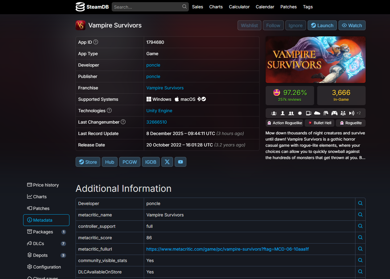
Task: Open Calendar in top navigation
Action: (265, 7)
